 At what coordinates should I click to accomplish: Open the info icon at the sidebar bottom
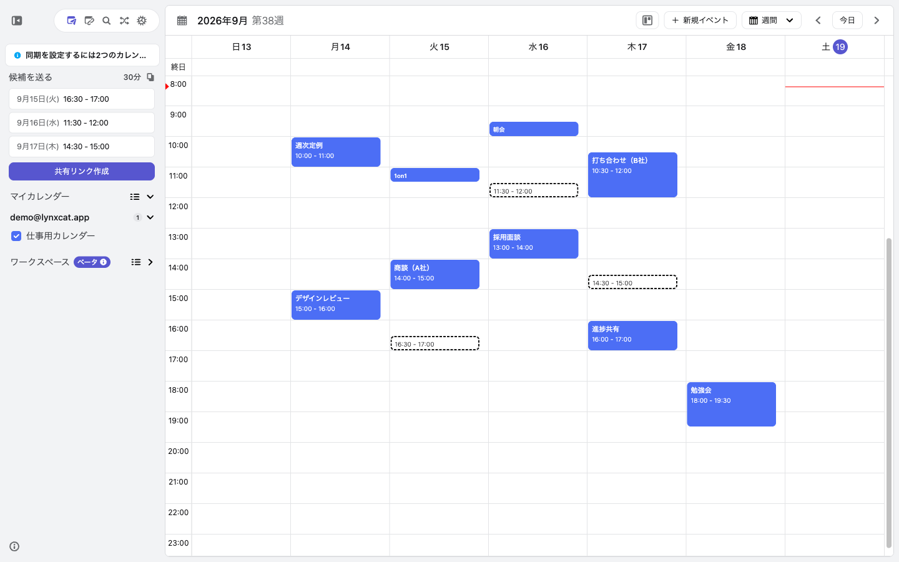click(x=14, y=546)
